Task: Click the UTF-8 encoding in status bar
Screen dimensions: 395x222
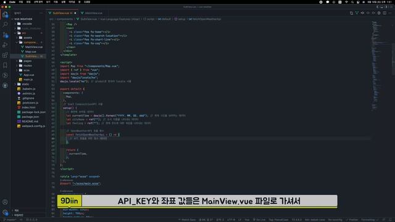Action: [x=231, y=220]
